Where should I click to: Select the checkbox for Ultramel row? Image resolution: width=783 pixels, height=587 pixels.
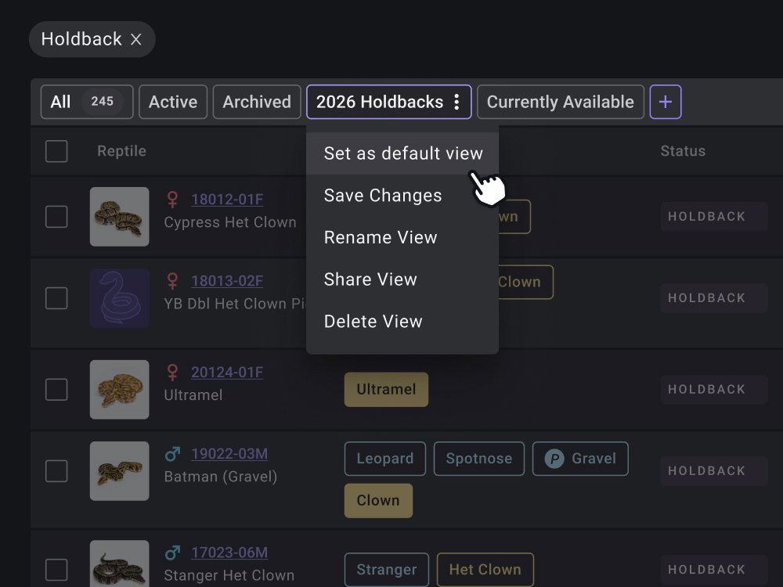(56, 389)
